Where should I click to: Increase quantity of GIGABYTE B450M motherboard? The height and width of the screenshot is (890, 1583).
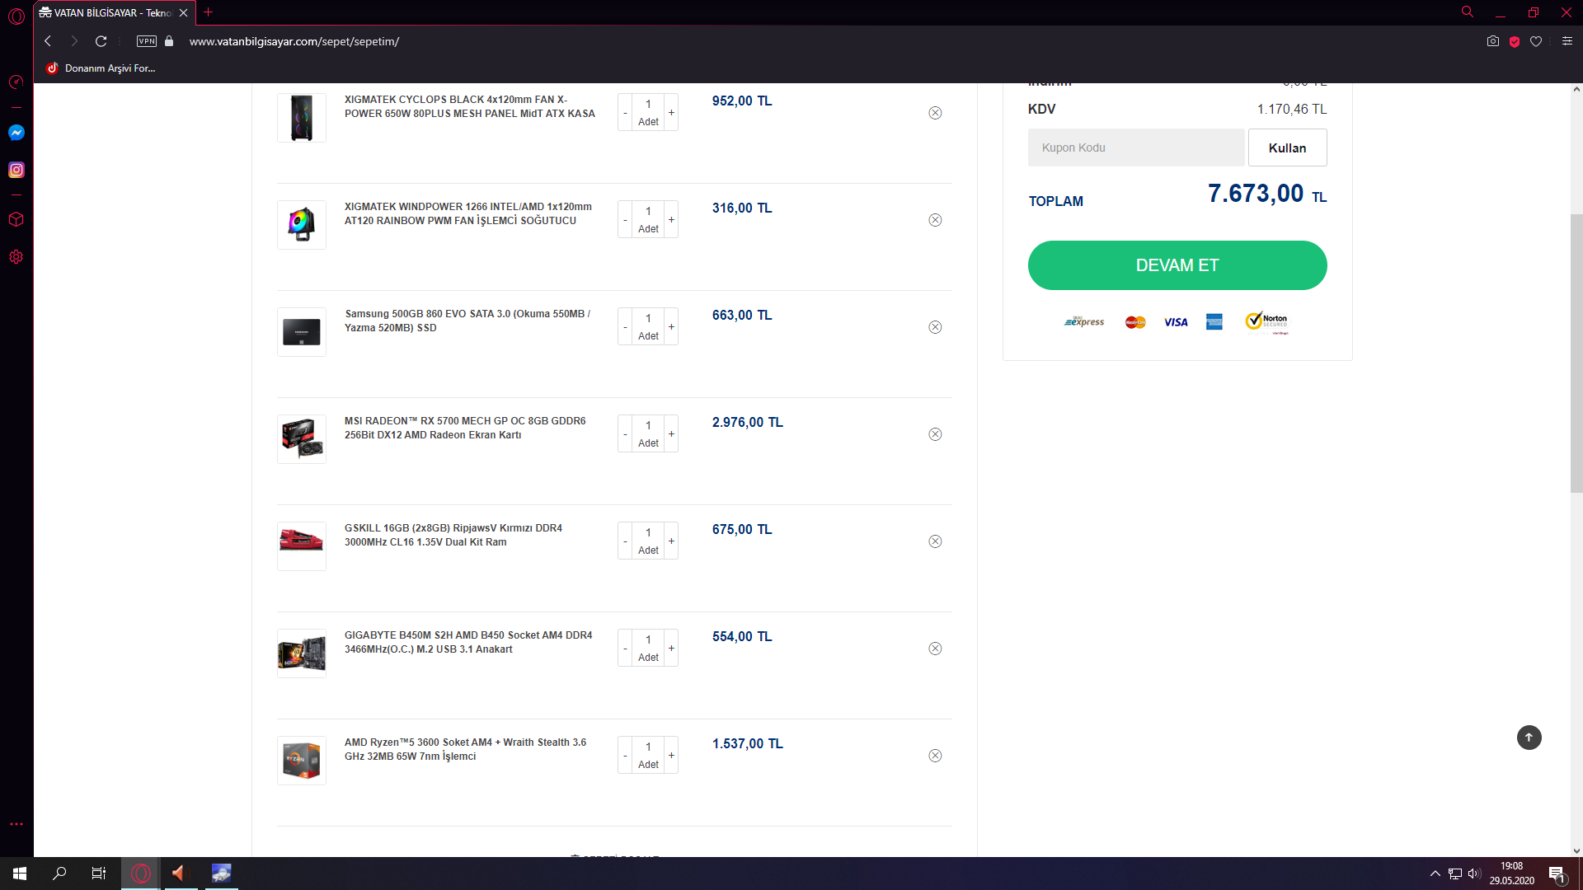[x=671, y=648]
